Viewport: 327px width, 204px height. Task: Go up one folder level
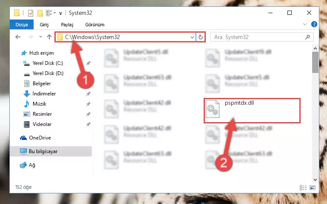(x=49, y=37)
